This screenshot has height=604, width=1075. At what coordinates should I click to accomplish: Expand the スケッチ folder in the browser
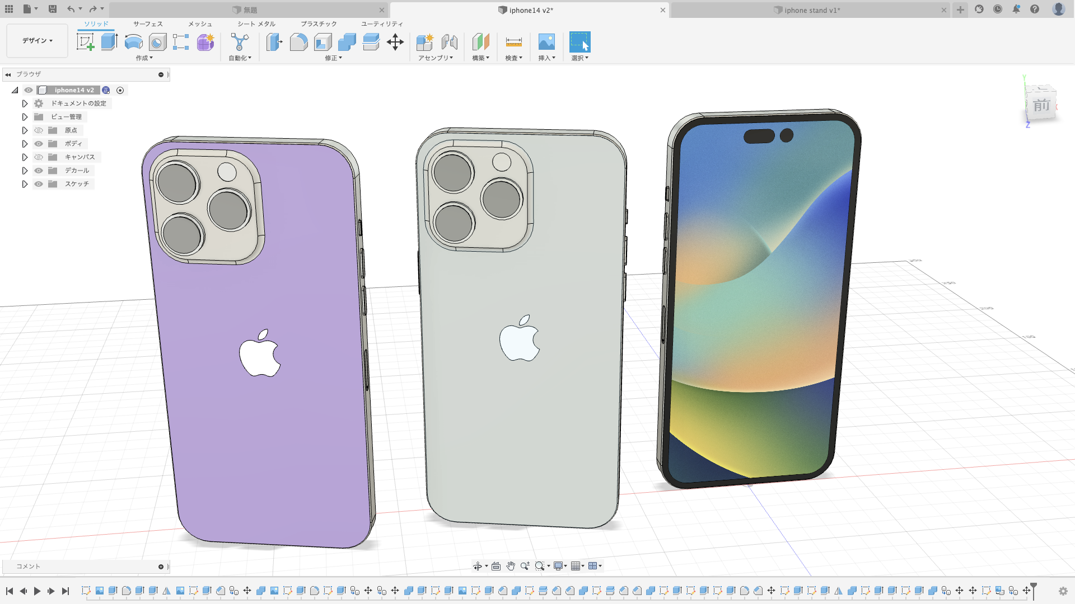click(x=25, y=184)
